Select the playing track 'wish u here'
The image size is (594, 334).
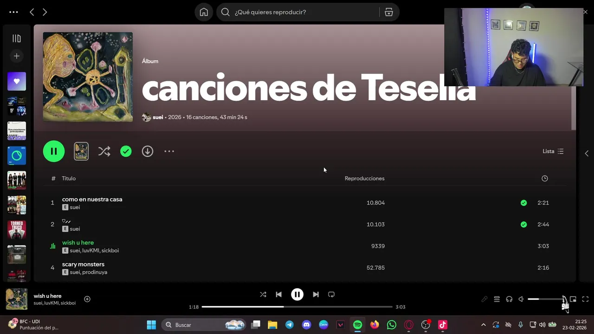(78, 243)
